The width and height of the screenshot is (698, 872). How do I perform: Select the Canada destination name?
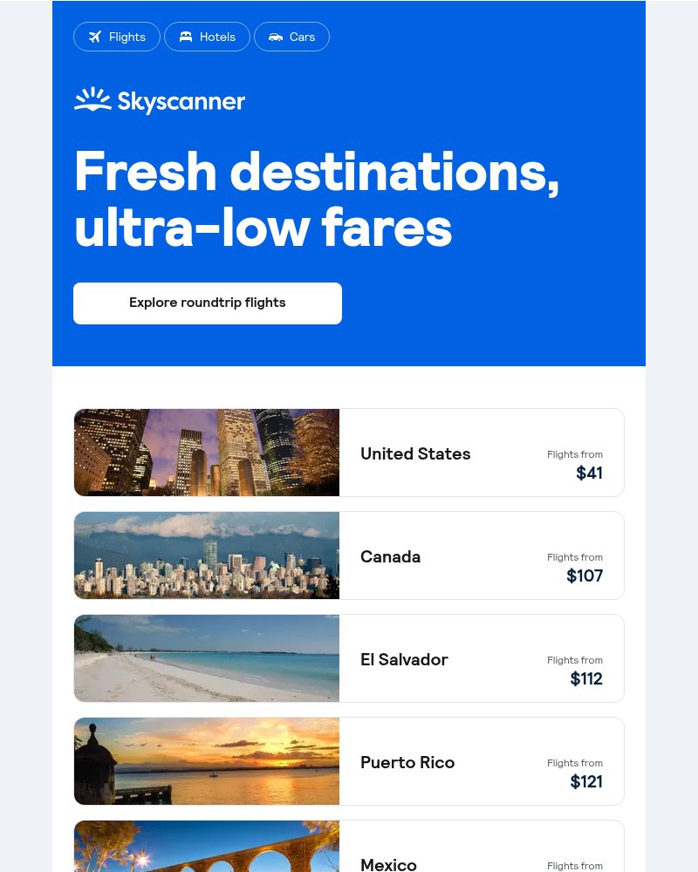[x=390, y=556]
